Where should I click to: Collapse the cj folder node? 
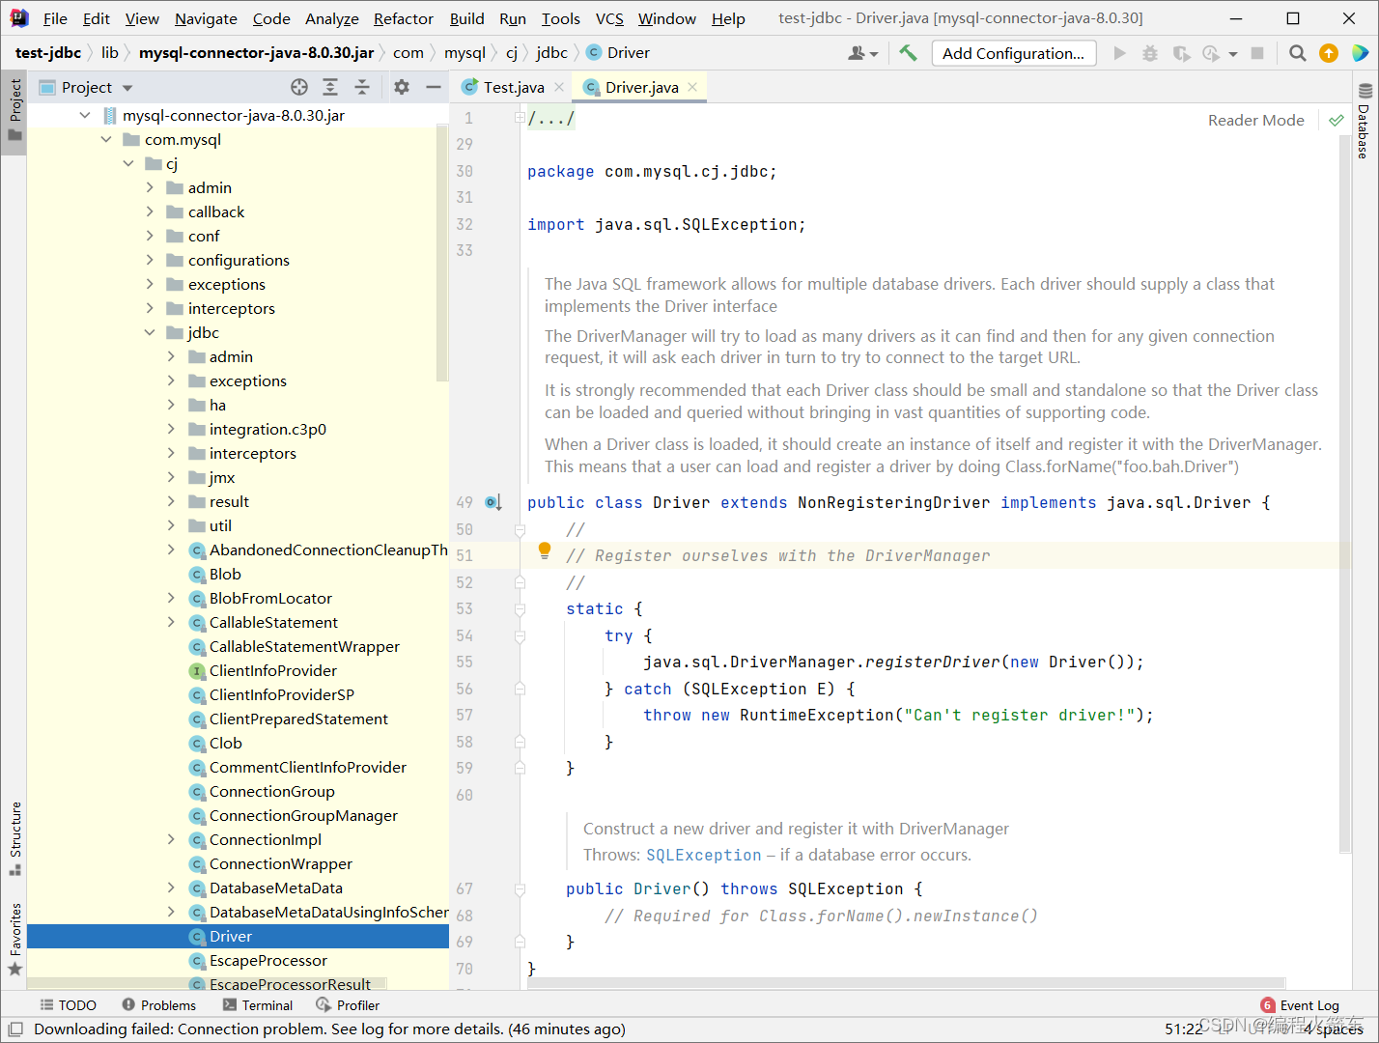click(x=128, y=163)
